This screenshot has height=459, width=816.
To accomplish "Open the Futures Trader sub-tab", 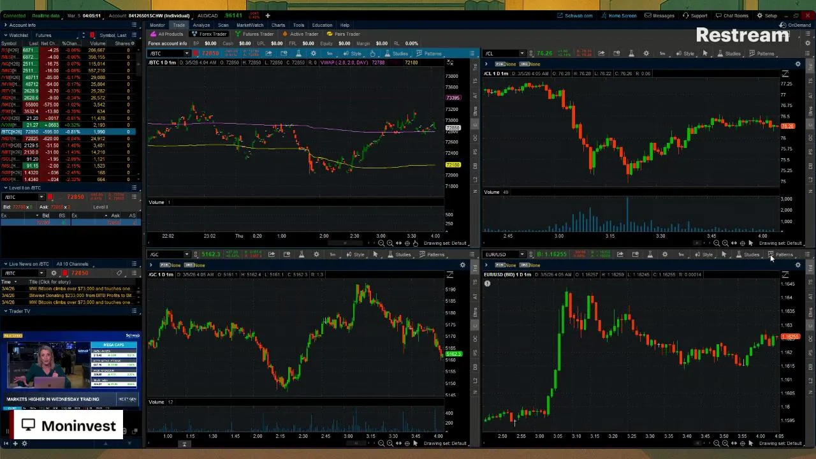I will pyautogui.click(x=254, y=34).
